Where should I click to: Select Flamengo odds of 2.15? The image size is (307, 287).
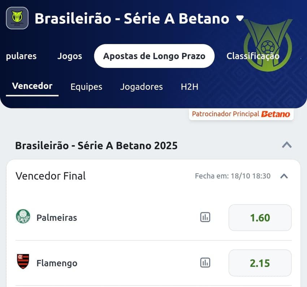pos(260,263)
